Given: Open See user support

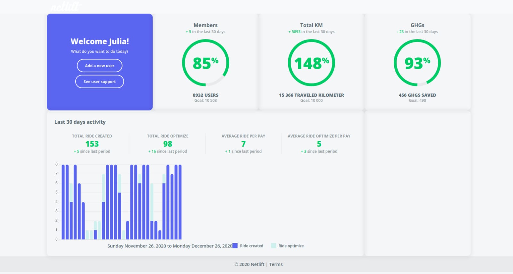Looking at the screenshot, I should pos(99,82).
